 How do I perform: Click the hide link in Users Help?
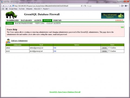coord(122,27)
